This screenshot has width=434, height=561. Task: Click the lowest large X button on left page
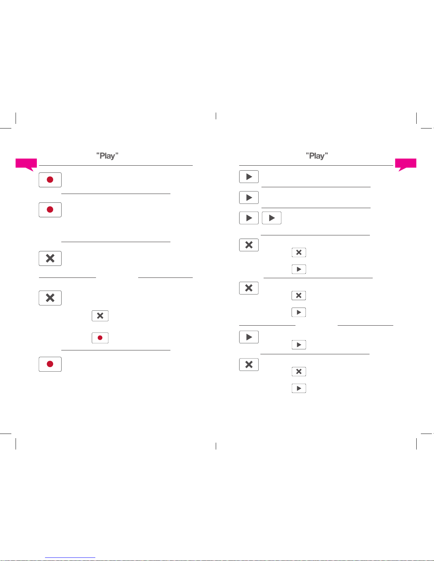(50, 298)
